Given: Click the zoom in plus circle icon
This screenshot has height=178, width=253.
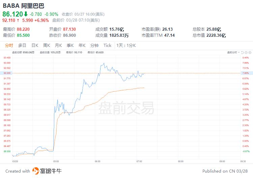Looking at the screenshot, I should 250,52.
